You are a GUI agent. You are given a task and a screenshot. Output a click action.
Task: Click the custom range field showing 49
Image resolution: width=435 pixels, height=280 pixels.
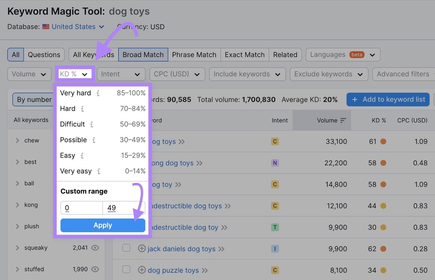(124, 208)
